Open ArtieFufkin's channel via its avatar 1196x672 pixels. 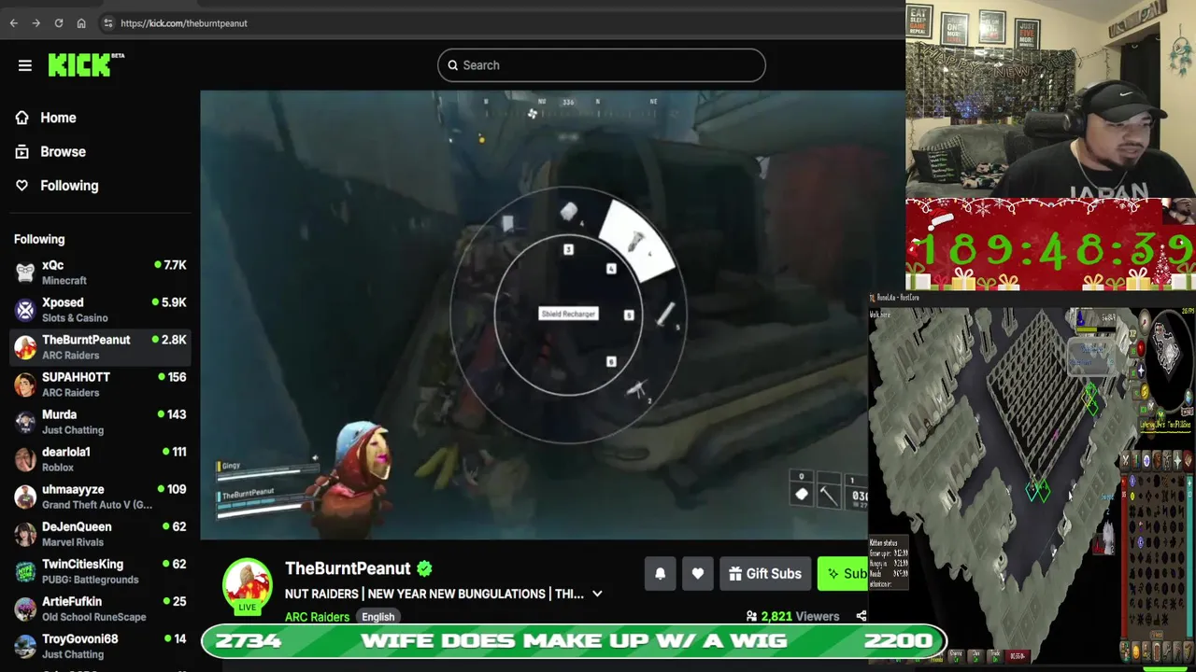point(25,608)
